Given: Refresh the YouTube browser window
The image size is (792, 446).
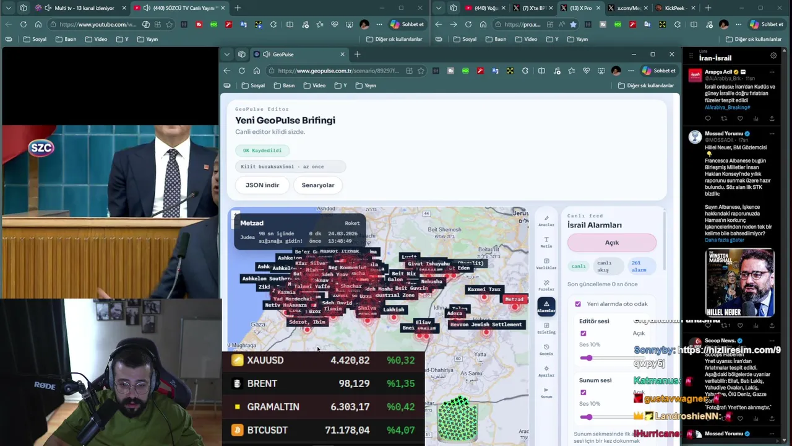Looking at the screenshot, I should (x=24, y=25).
